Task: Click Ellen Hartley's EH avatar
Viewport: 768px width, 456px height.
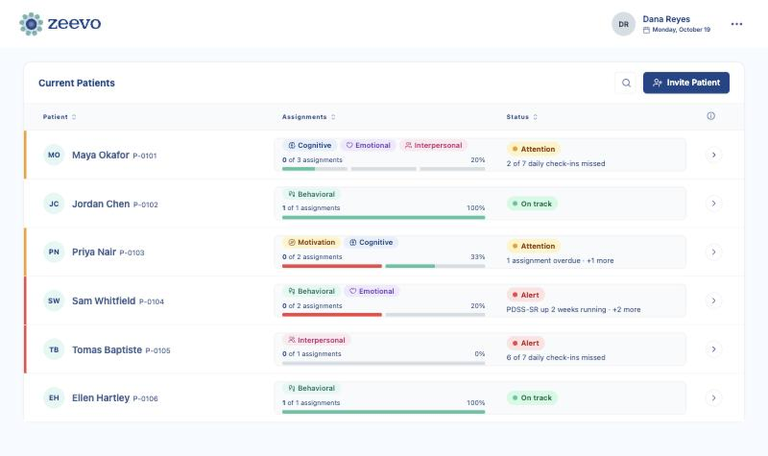Action: point(54,398)
